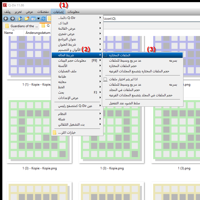Screen dimensions: 200x200
Task: Expand the البدا كـ submenu
Action: (x=77, y=23)
